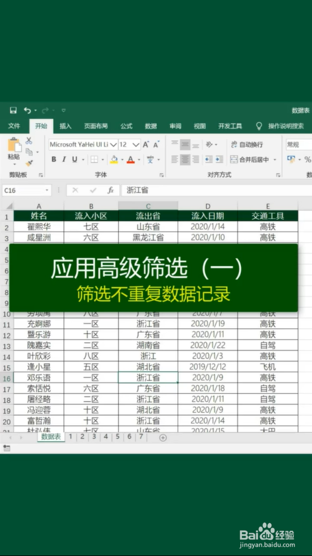The width and height of the screenshot is (312, 556).
Task: Select all cells with the corner triangle
Action: point(9,206)
